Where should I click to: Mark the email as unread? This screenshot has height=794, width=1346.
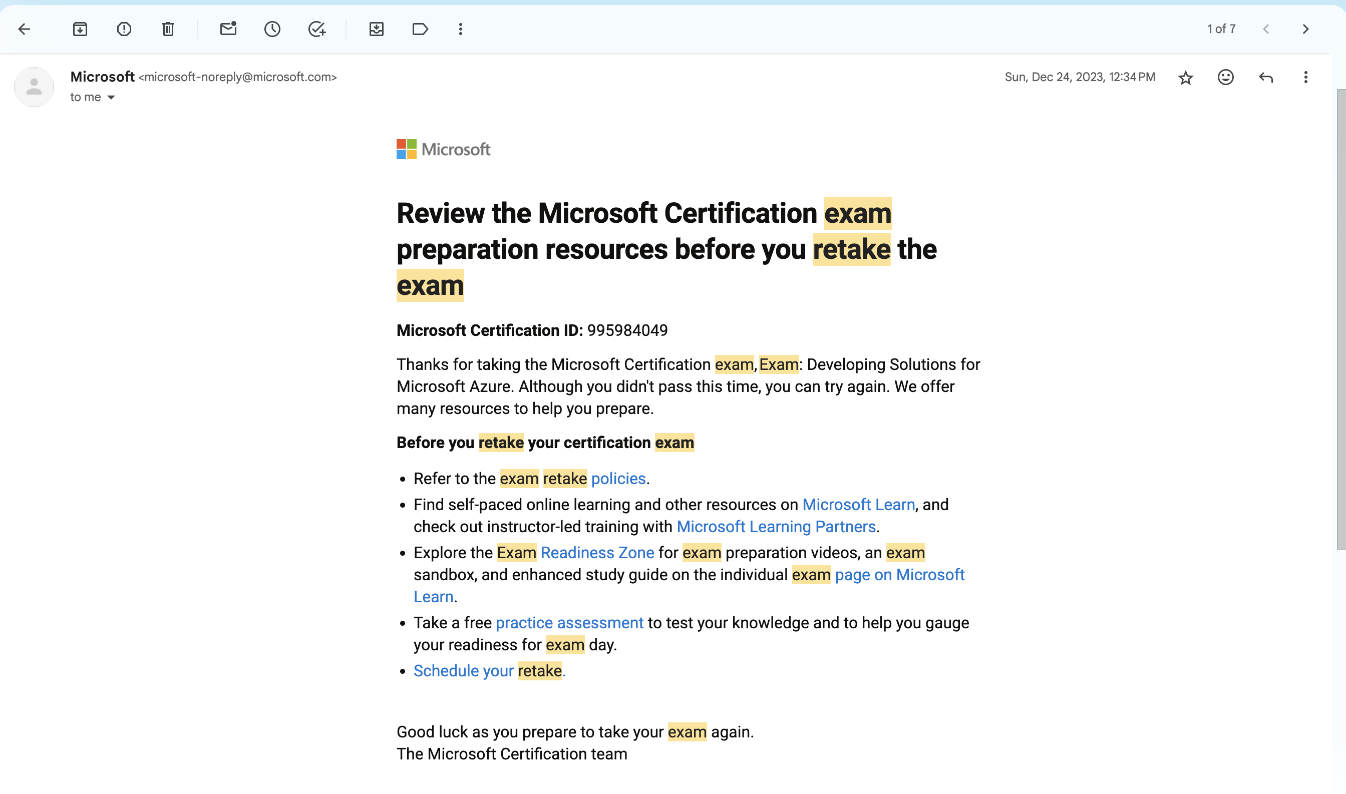[x=228, y=29]
